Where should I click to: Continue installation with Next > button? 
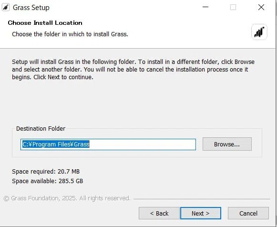coord(201,213)
